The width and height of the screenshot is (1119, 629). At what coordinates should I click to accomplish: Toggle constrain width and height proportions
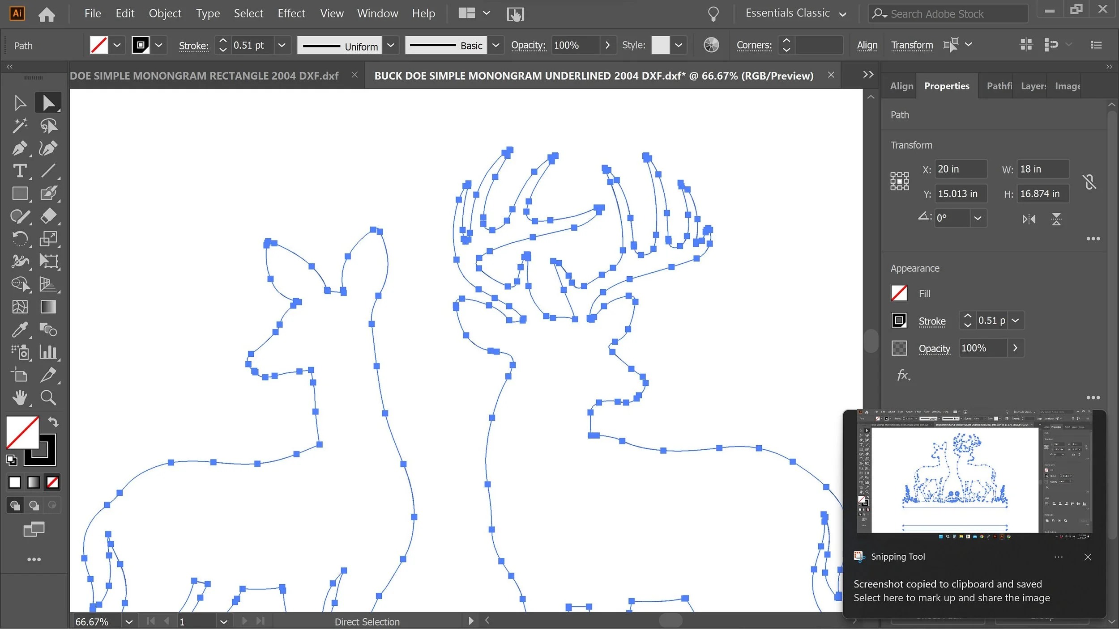pos(1089,182)
